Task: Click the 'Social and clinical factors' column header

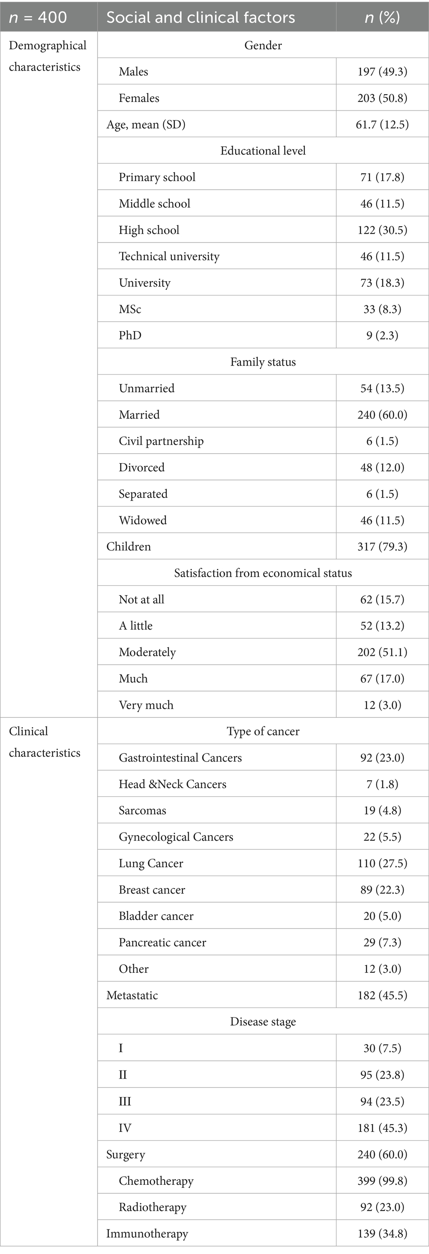Action: pos(200,18)
